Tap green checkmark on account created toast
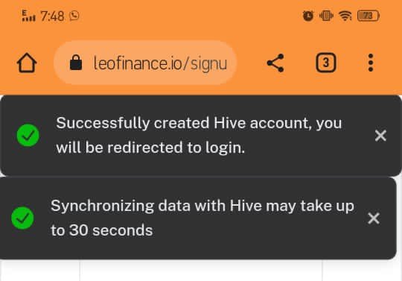The width and height of the screenshot is (402, 281). 28,135
